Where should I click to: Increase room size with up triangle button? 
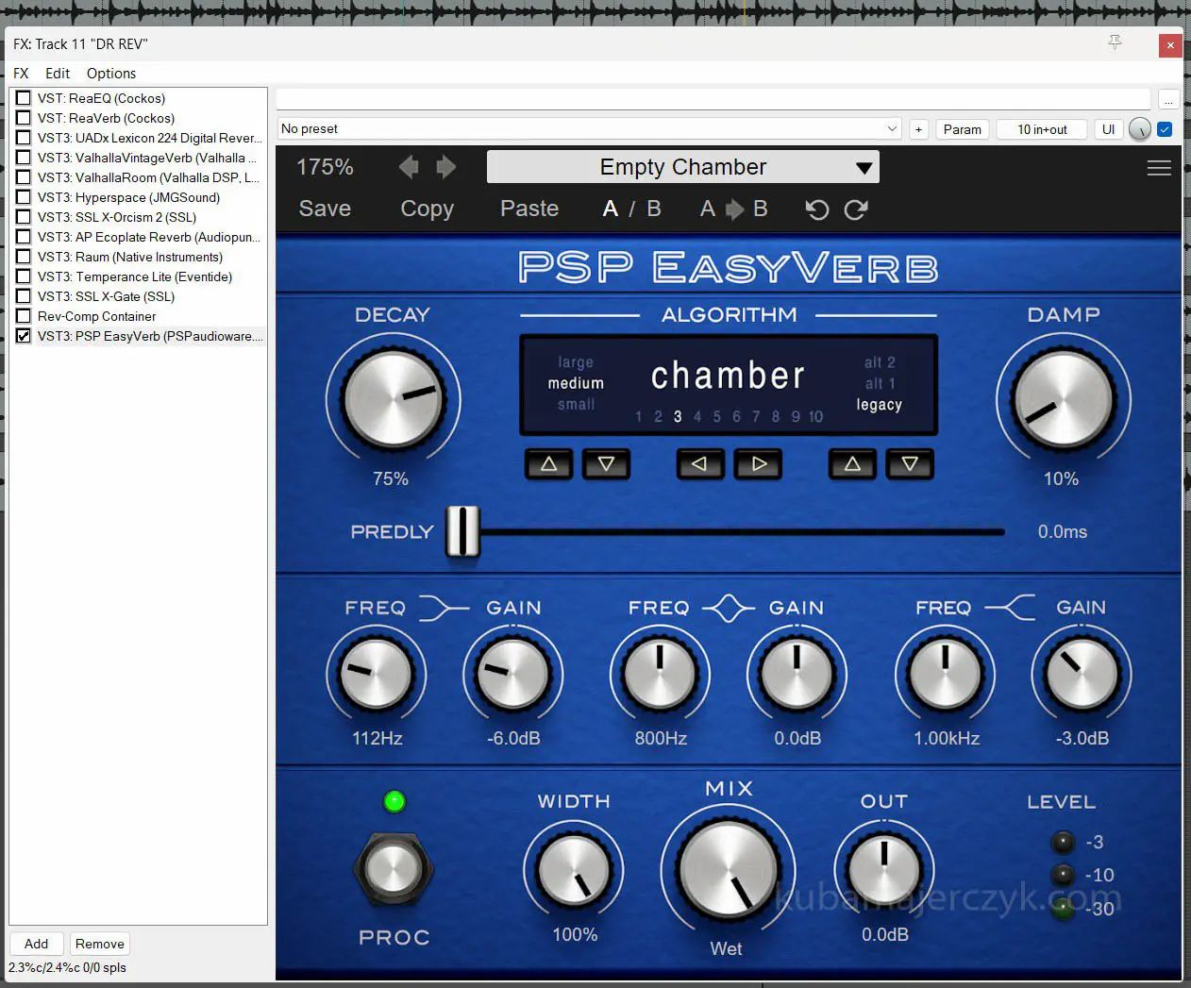(548, 464)
